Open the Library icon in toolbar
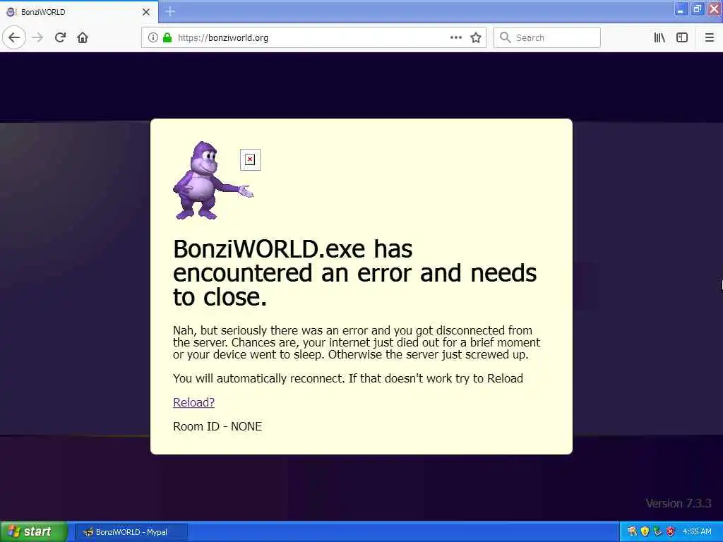 (x=659, y=37)
